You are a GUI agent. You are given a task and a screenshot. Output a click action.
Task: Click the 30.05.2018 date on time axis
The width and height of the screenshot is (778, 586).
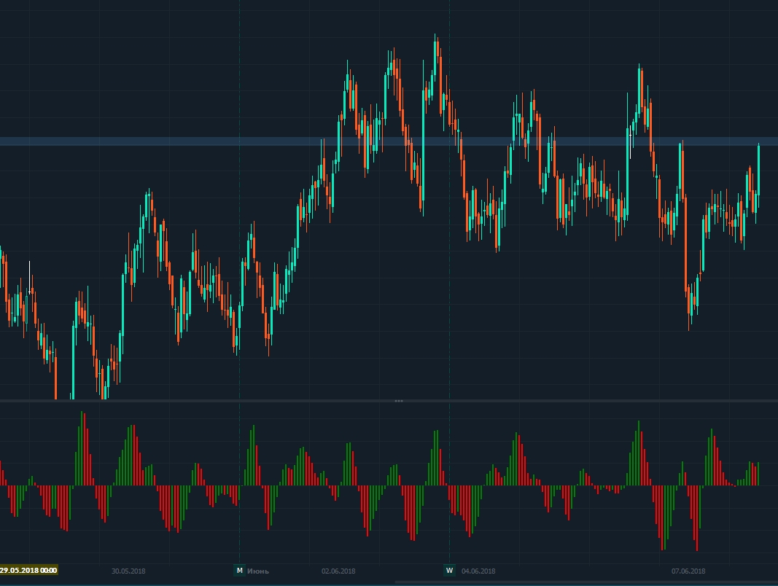tap(128, 571)
